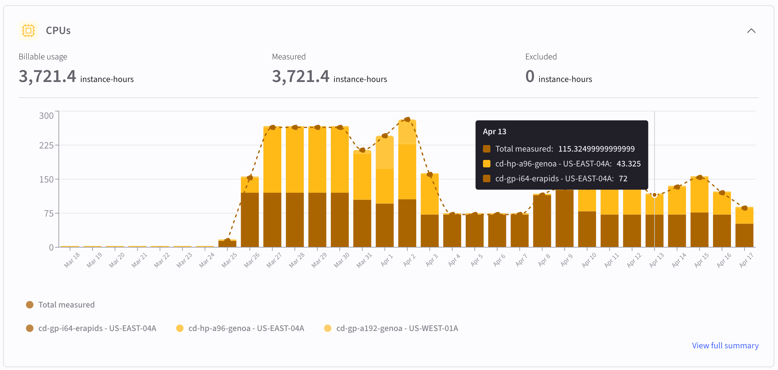
Task: Select the Apr 15 bar
Action: (699, 212)
